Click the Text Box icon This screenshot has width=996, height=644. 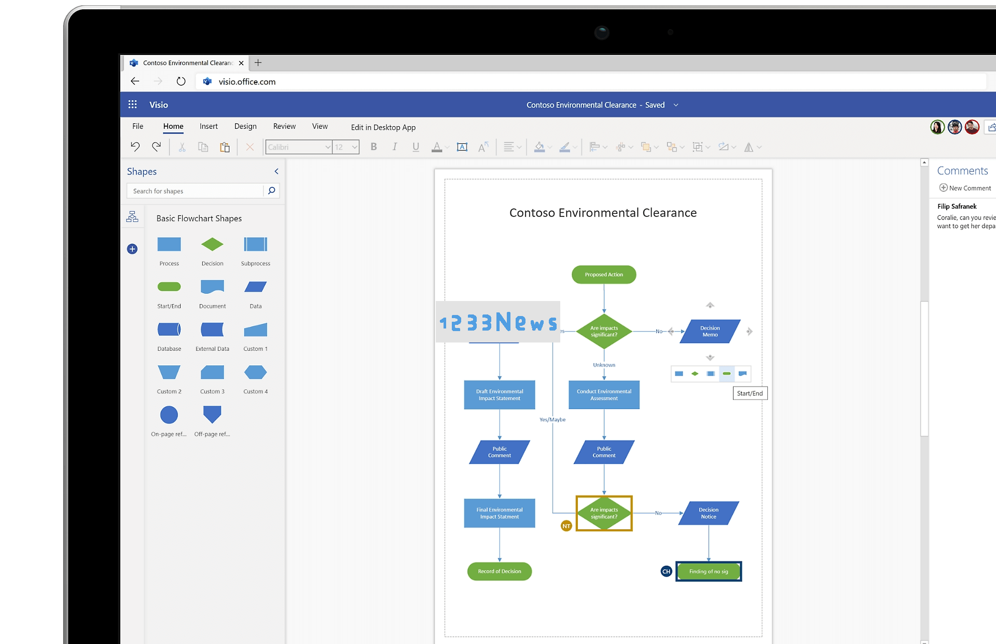tap(462, 147)
